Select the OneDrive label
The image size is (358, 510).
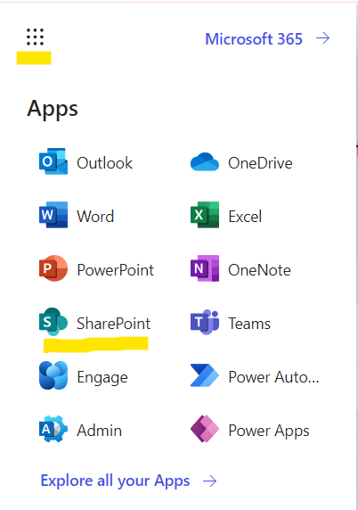(260, 163)
